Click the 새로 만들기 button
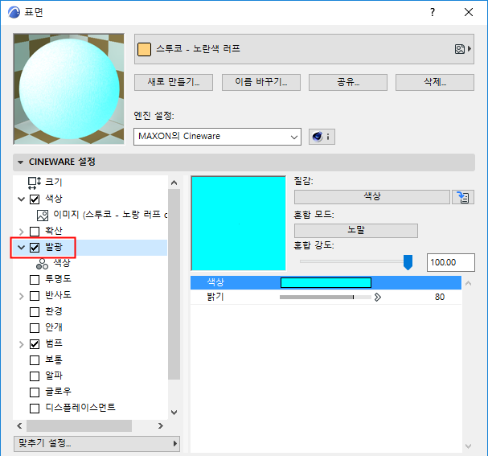488x456 pixels. point(174,82)
